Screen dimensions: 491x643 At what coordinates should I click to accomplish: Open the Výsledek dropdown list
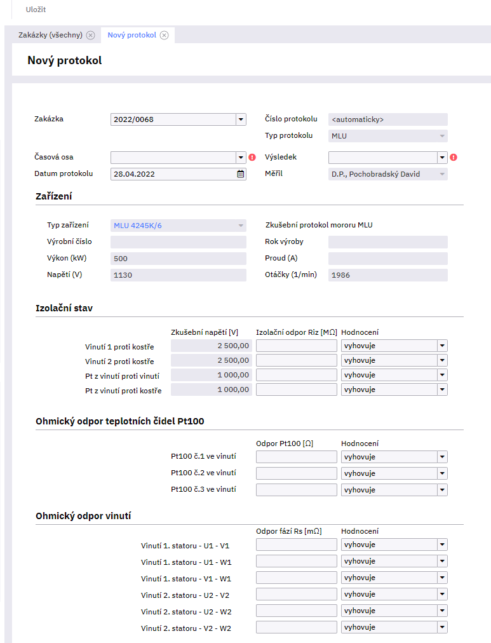pos(442,158)
